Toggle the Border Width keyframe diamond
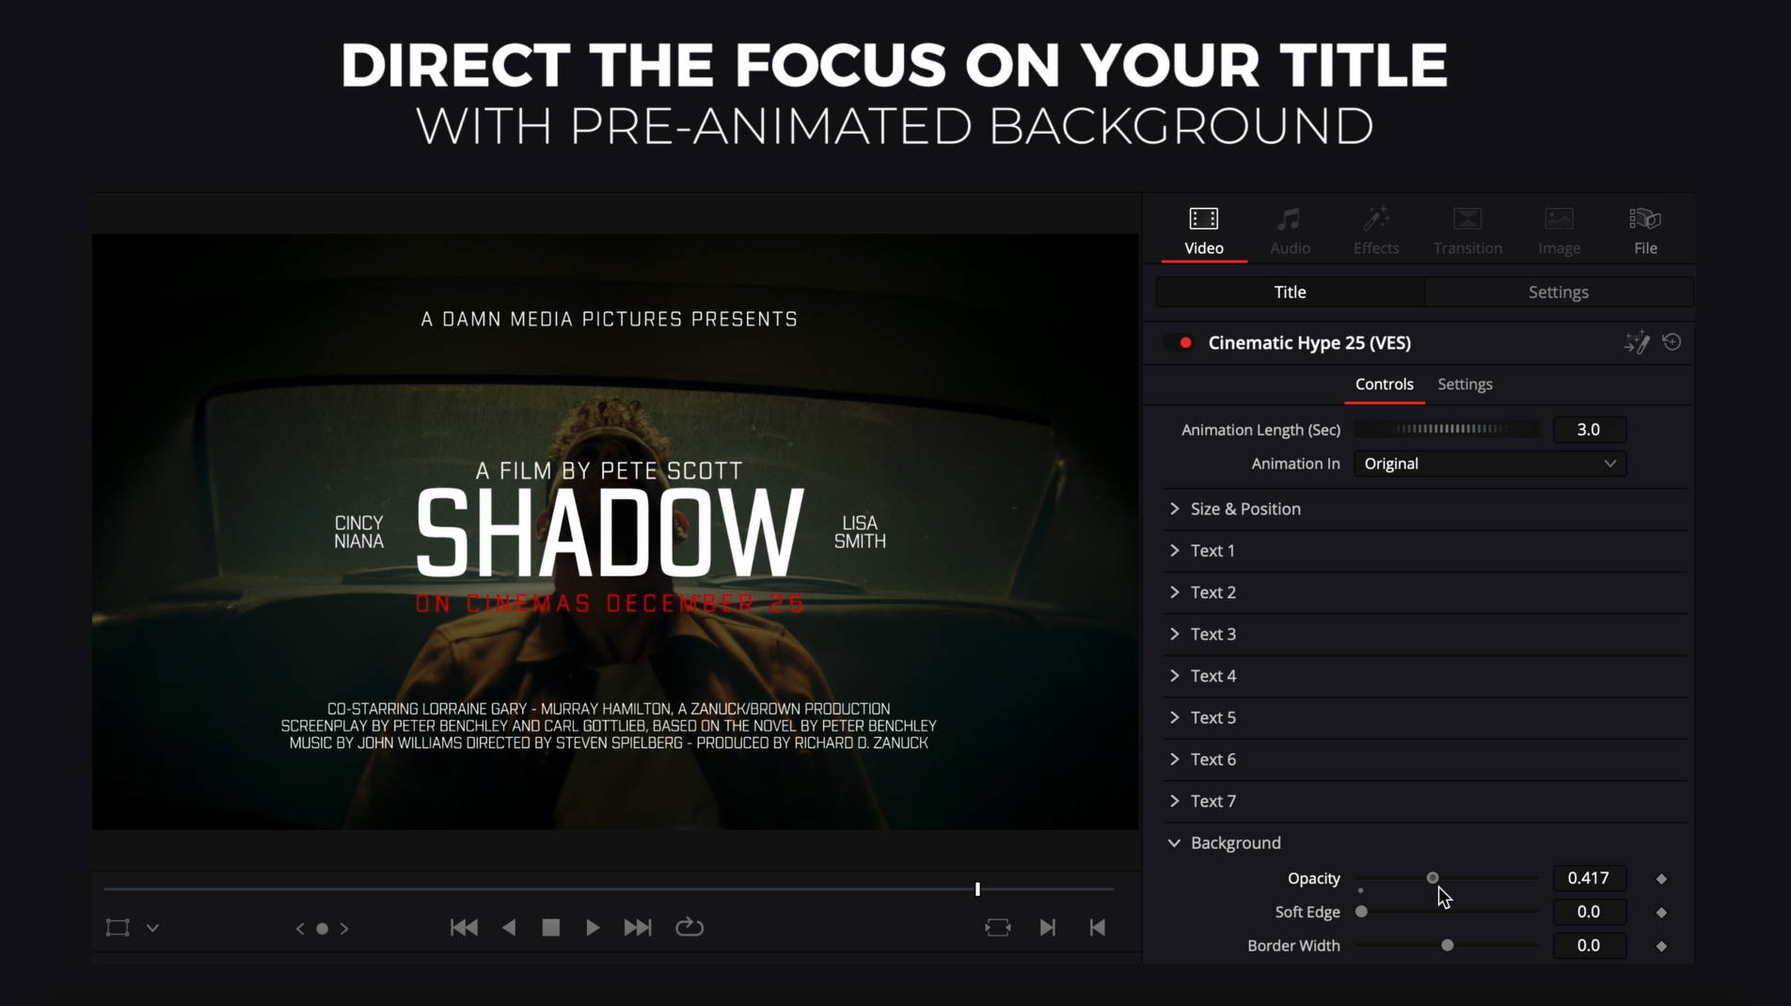Screen dimensions: 1791x1006 [x=1661, y=947]
